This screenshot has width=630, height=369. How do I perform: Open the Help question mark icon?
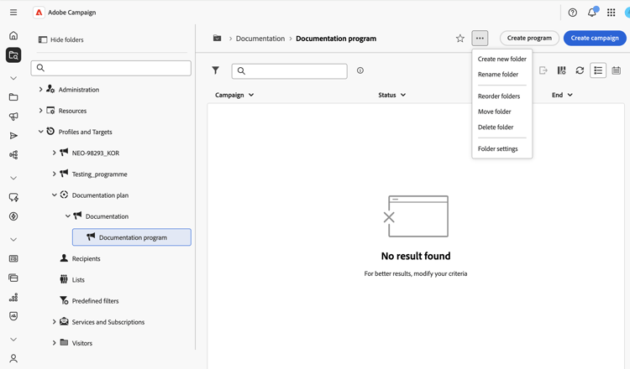[x=573, y=13]
